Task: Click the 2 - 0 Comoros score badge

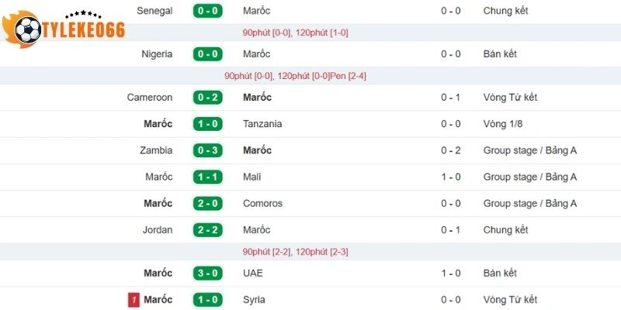Action: click(208, 204)
